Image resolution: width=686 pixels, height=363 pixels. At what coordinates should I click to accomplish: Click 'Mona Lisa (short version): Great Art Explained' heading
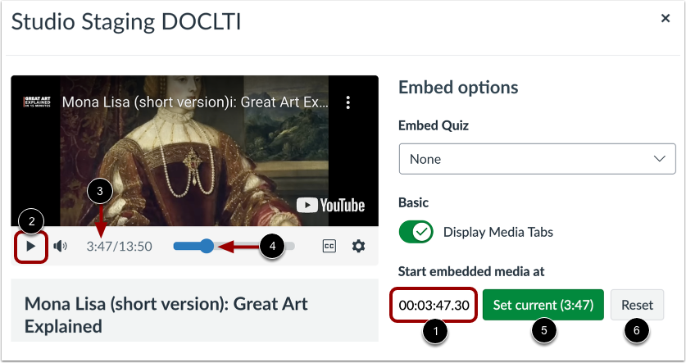click(x=166, y=315)
